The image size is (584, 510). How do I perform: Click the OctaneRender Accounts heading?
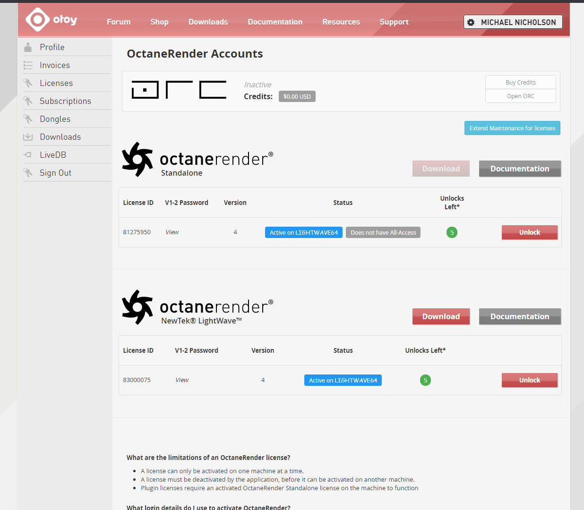(195, 54)
